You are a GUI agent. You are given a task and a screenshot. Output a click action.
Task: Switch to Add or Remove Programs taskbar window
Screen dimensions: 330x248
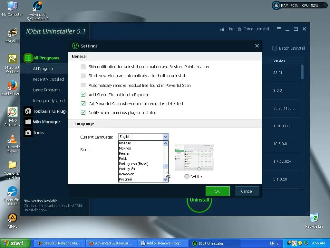tap(163, 243)
